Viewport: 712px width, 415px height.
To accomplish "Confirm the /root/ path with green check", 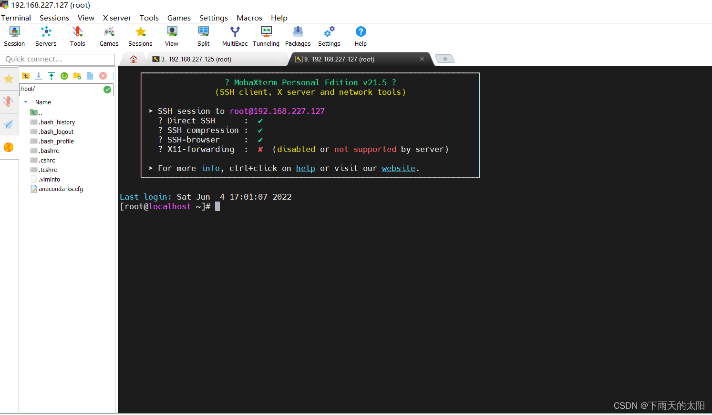I will coord(107,89).
